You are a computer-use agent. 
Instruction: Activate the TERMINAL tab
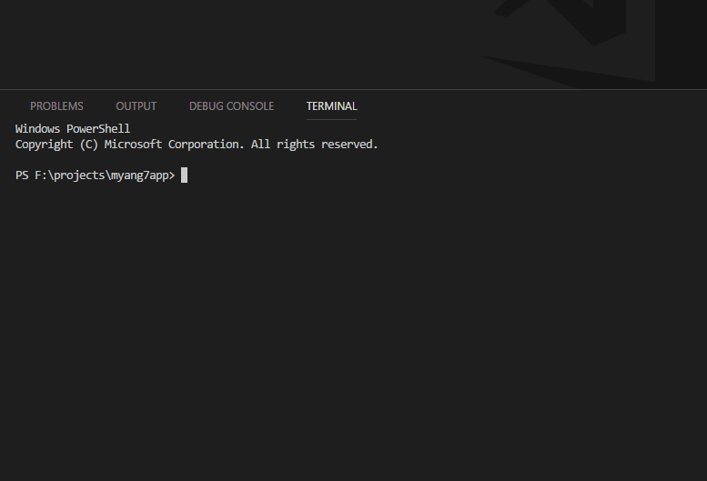pyautogui.click(x=331, y=106)
